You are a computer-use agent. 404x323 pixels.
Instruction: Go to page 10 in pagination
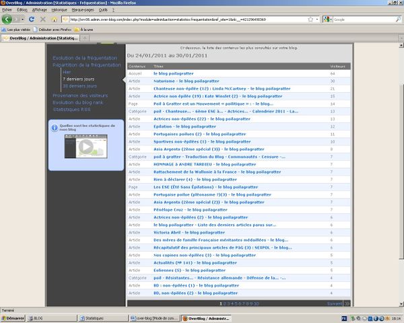point(256,304)
